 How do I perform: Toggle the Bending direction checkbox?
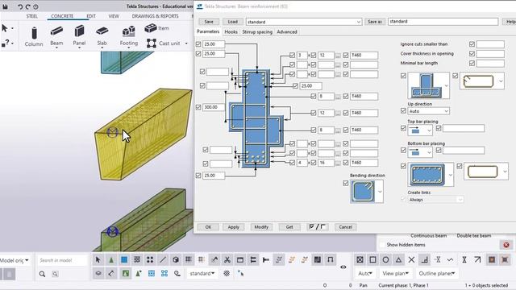pyautogui.click(x=346, y=183)
